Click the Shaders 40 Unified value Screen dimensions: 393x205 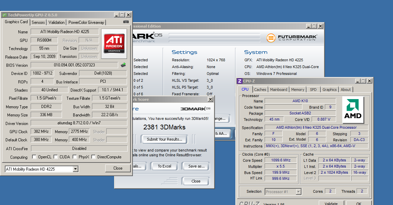49,90
